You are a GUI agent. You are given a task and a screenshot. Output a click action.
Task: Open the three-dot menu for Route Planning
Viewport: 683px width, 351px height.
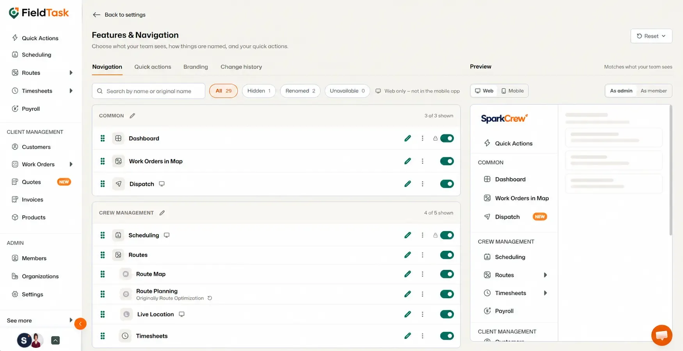click(422, 294)
